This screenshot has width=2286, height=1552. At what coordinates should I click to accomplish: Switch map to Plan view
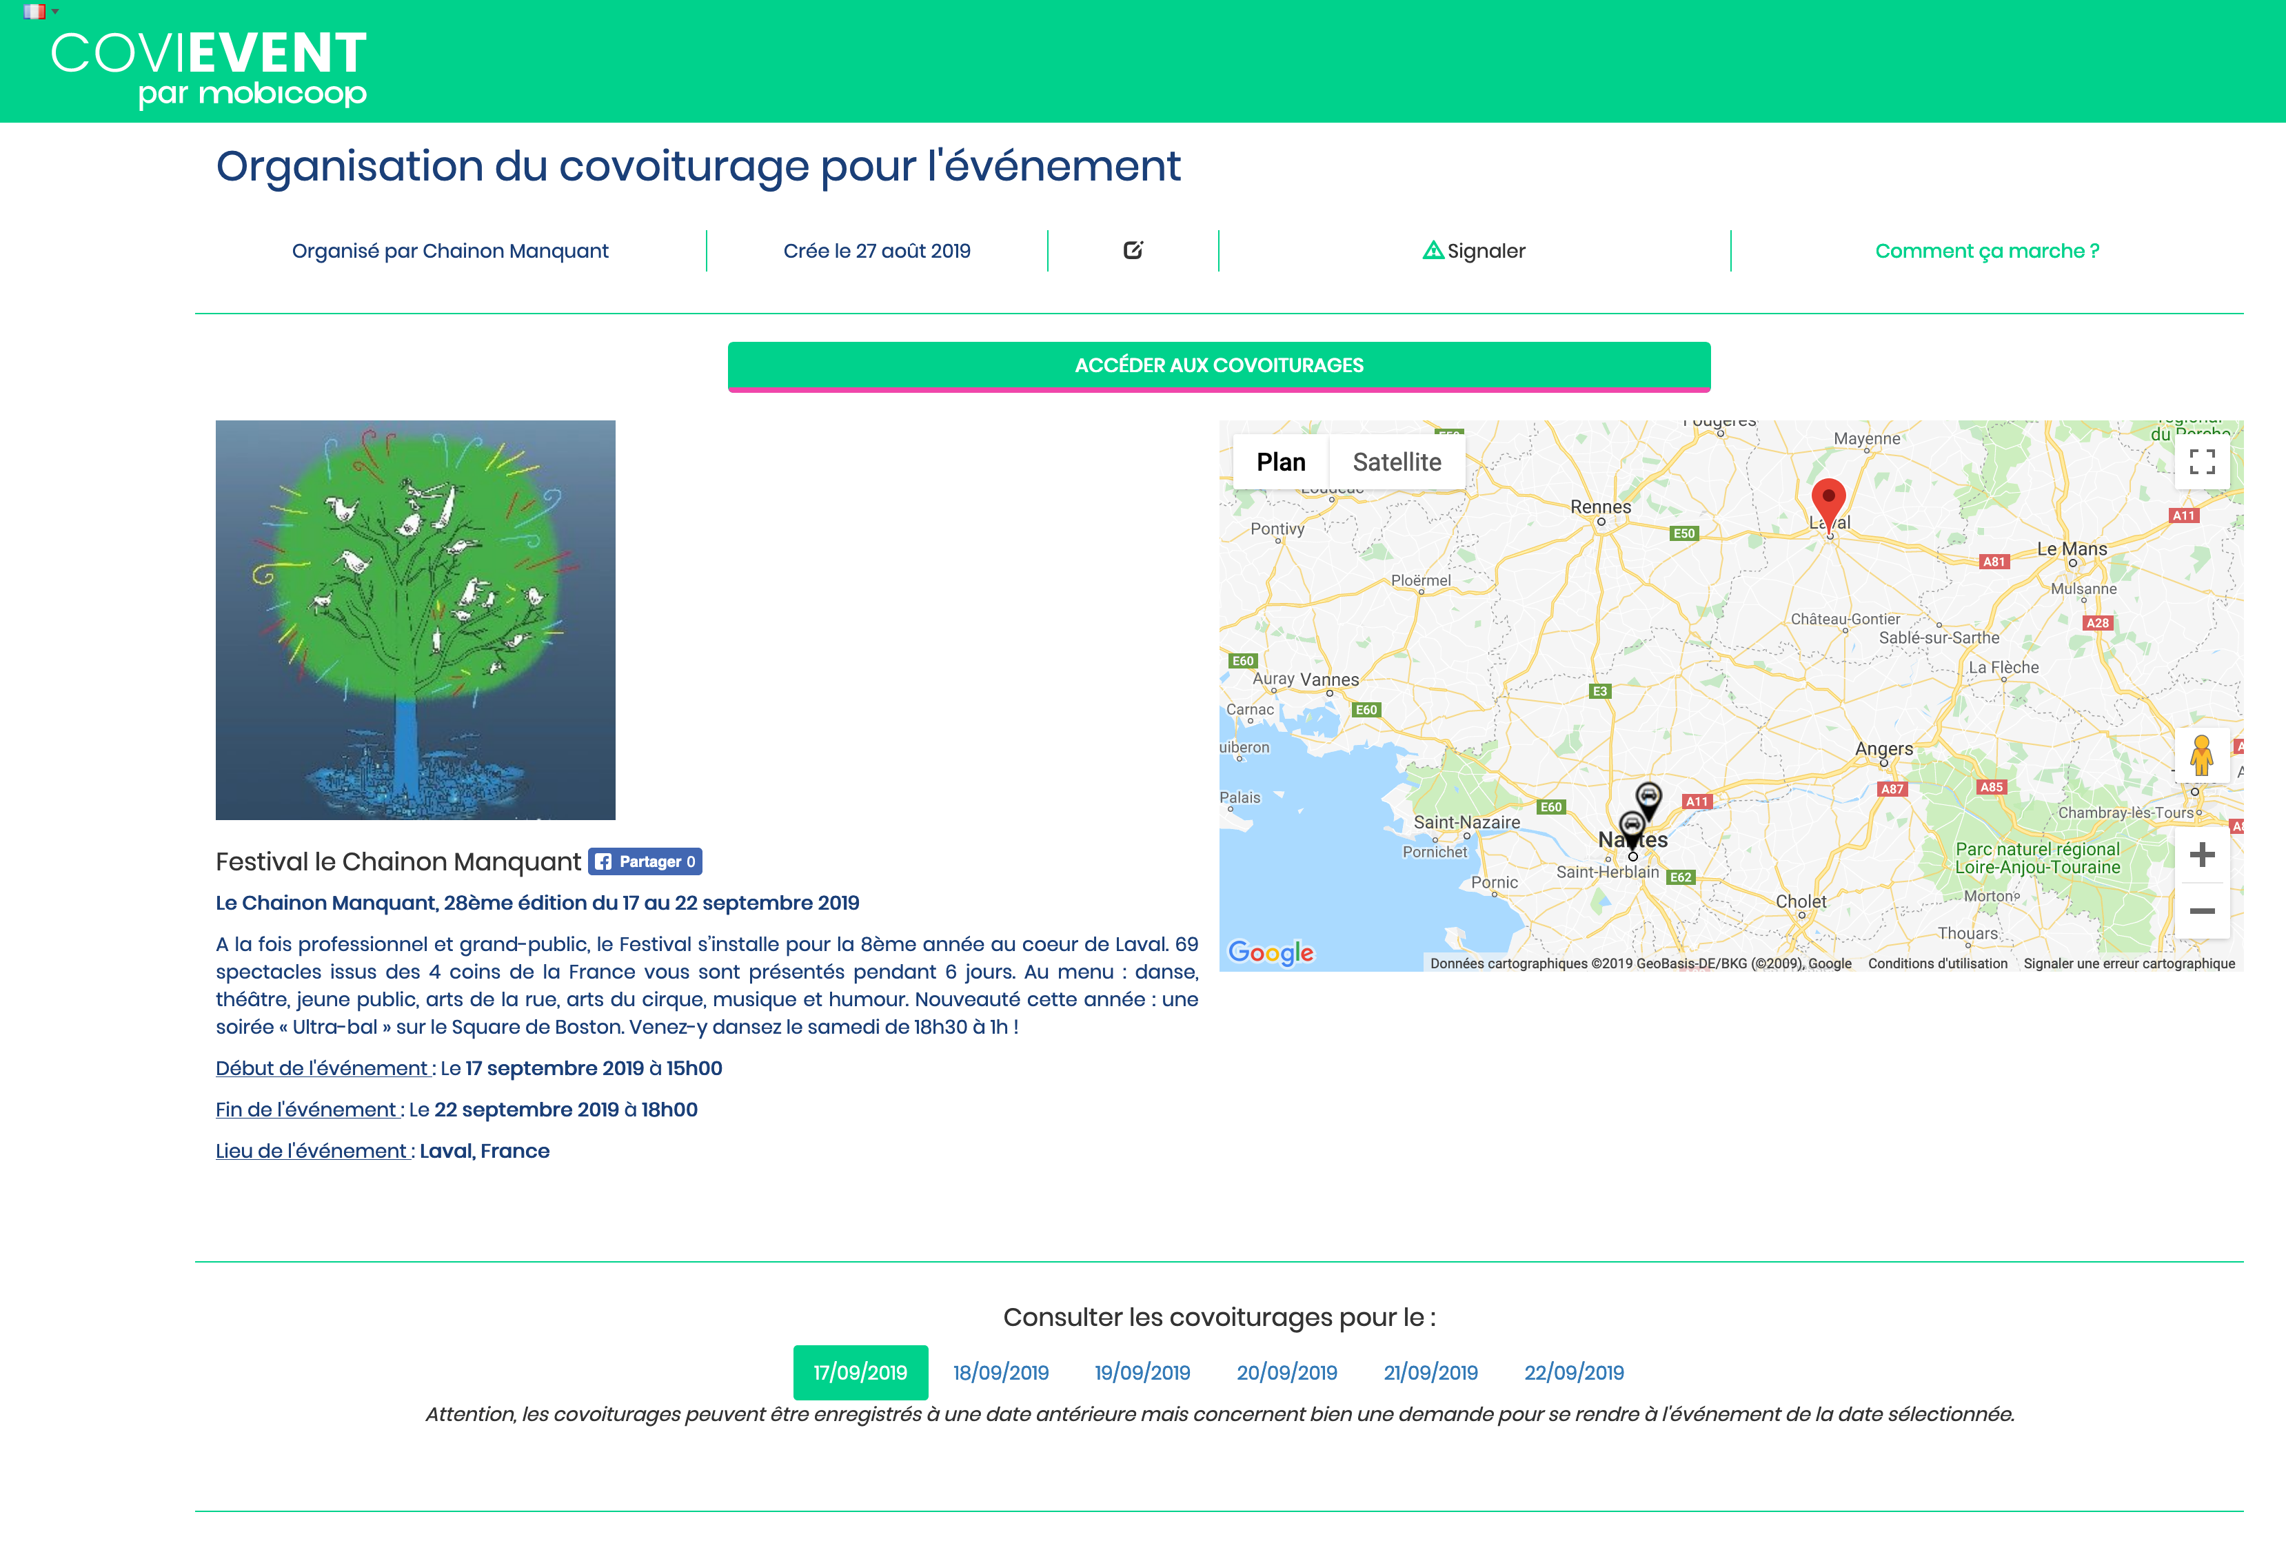(x=1281, y=462)
